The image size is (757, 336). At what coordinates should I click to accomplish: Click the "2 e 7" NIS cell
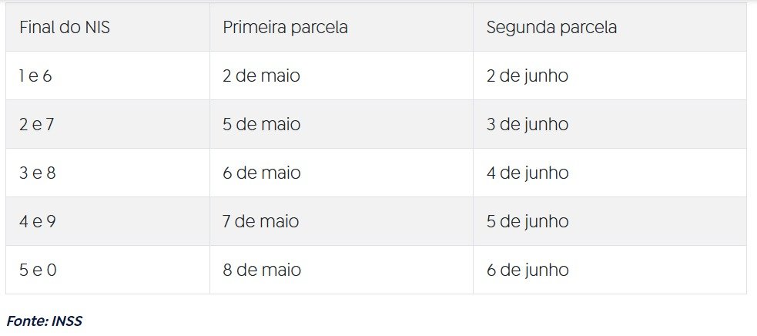point(36,125)
